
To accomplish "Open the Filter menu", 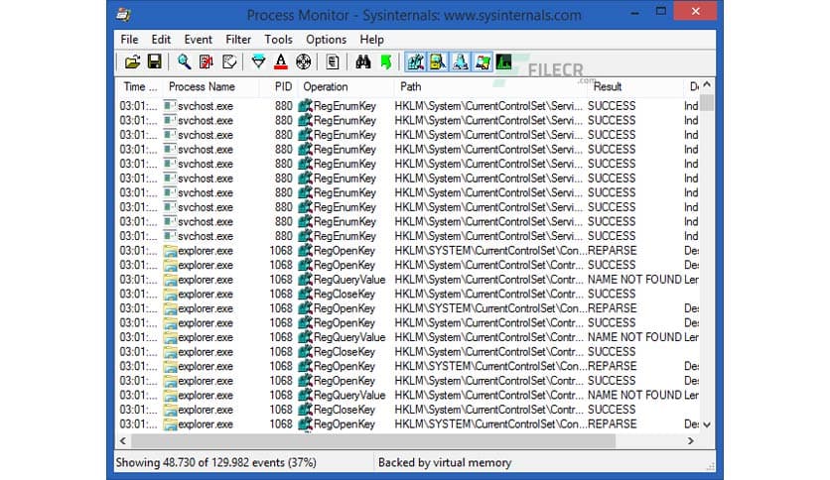I will coord(238,40).
